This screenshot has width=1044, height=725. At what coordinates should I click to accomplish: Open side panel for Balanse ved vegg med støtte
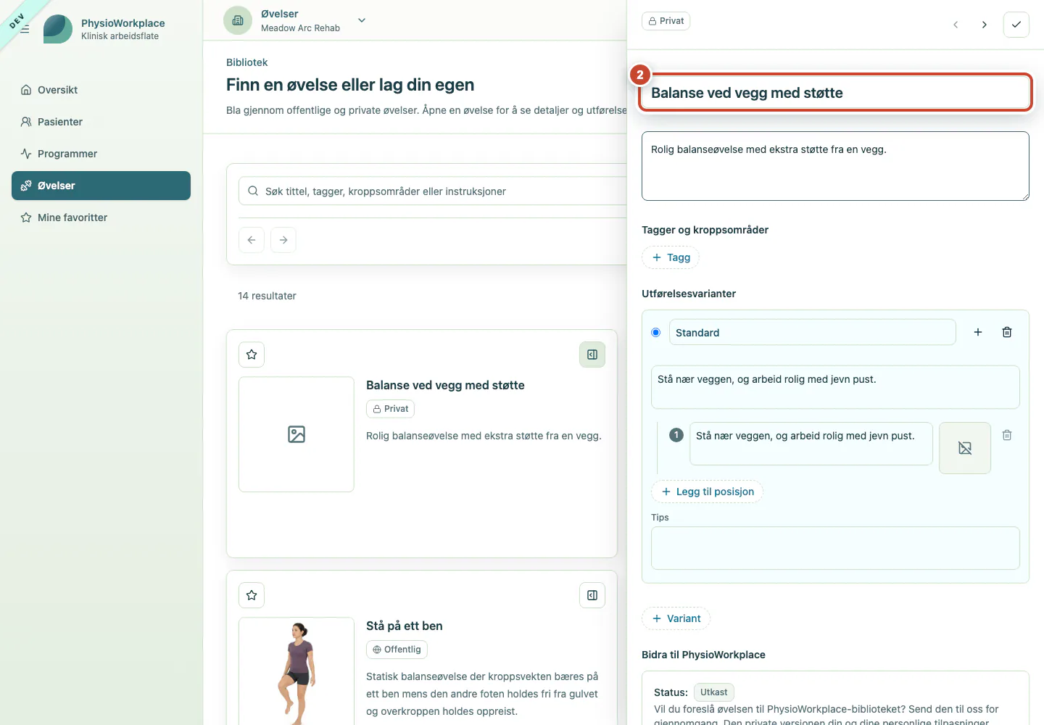[x=592, y=355]
